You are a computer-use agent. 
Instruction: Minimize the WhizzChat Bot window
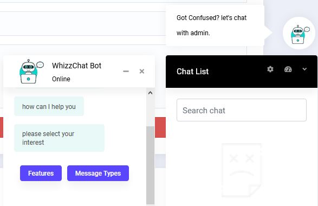(x=126, y=71)
